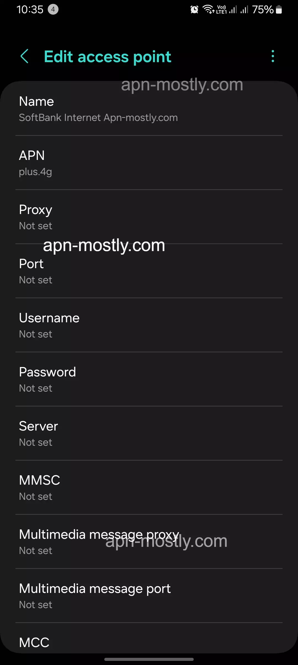Open the three-dot more options menu
The height and width of the screenshot is (665, 298).
[x=273, y=56]
